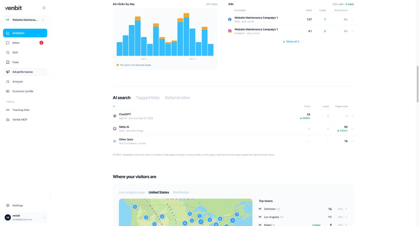Select the United States map tab
The width and height of the screenshot is (419, 226).
(x=159, y=192)
